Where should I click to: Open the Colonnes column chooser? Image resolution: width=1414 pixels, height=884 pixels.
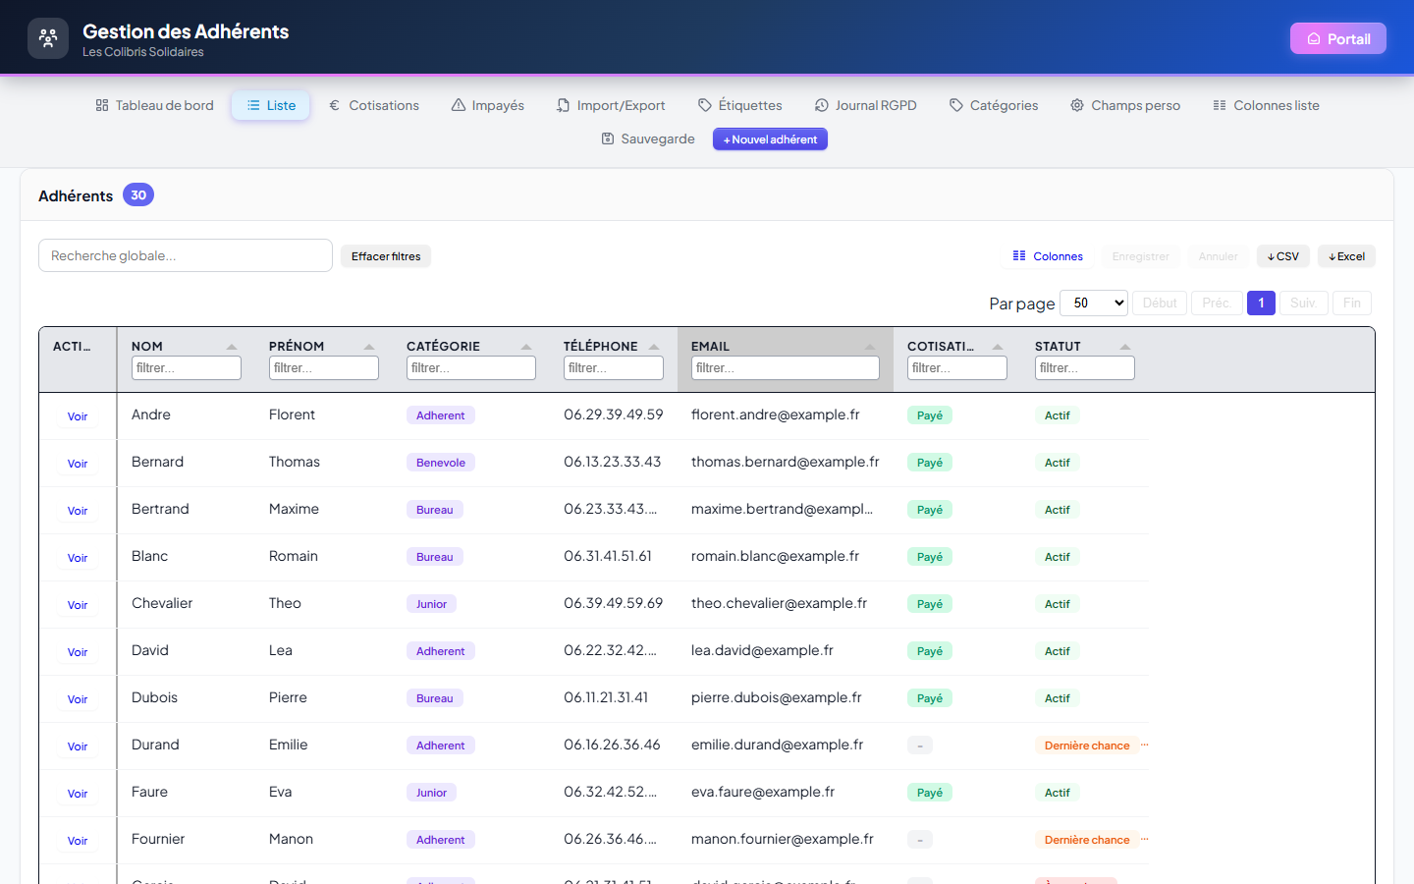1048,256
